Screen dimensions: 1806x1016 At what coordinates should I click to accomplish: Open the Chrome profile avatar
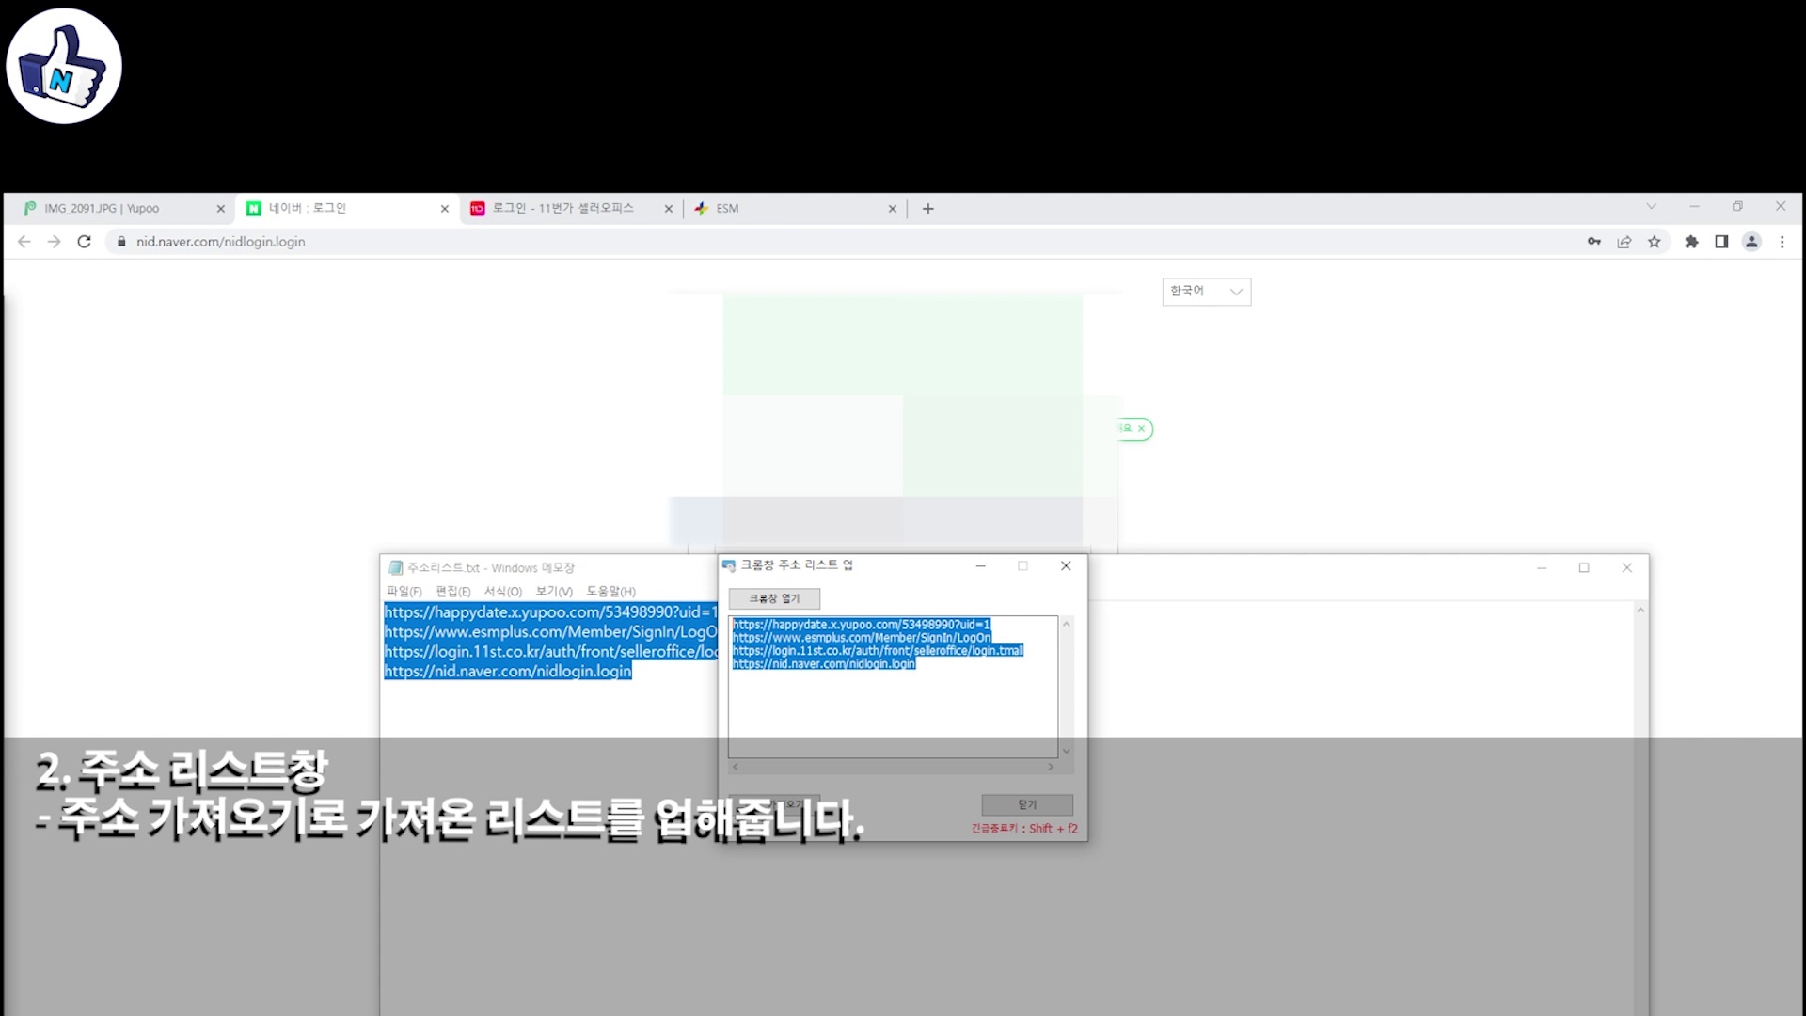point(1751,242)
